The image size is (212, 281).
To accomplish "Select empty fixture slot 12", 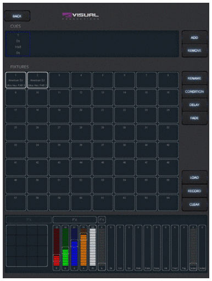I will click(x=81, y=98).
